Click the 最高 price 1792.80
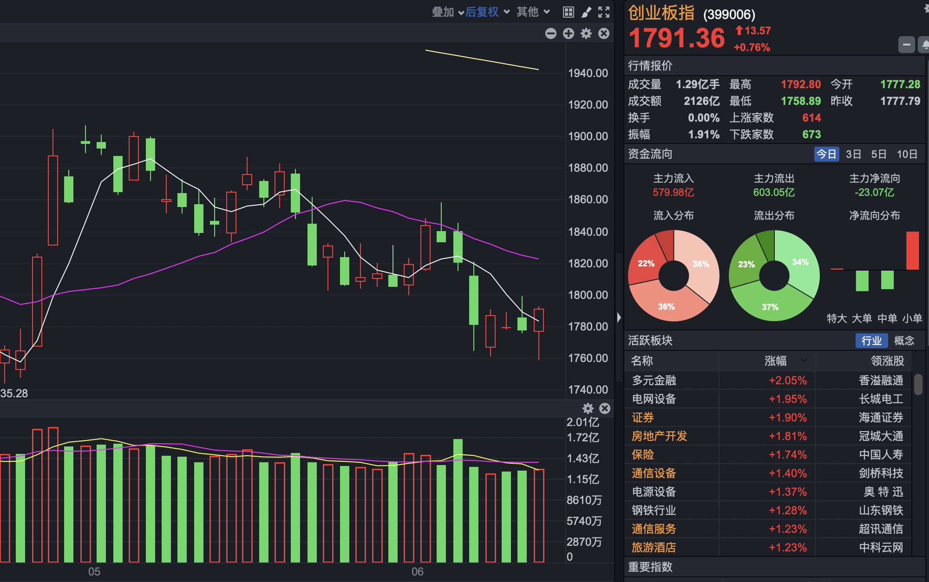 801,84
